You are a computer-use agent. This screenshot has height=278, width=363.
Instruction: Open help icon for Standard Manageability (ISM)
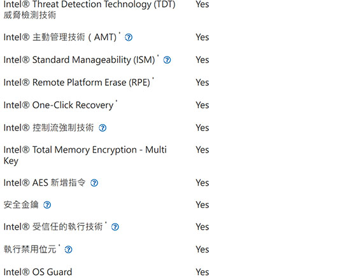[x=167, y=60]
